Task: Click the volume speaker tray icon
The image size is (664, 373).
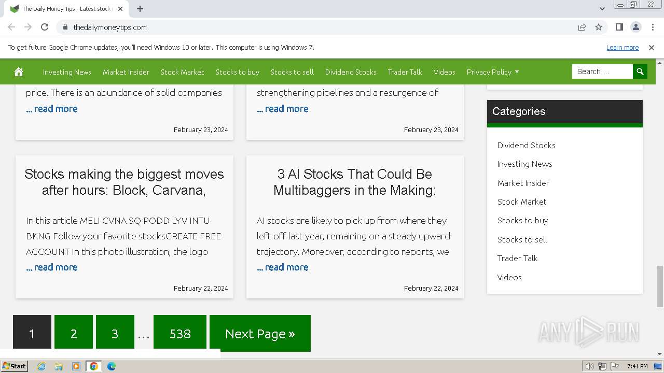Action: [x=589, y=366]
